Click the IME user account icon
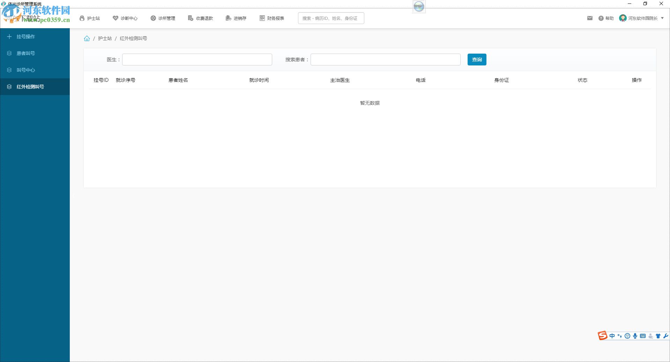Screen dimensions: 670x362 tap(650, 336)
